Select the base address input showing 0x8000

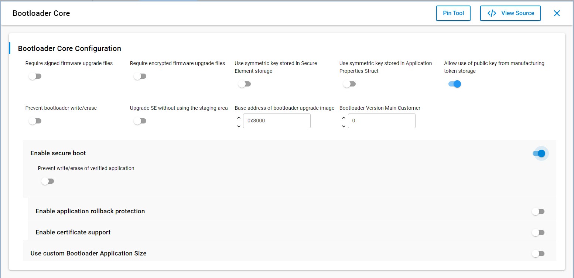pyautogui.click(x=276, y=121)
